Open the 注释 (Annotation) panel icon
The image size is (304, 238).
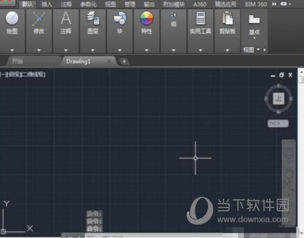66,18
